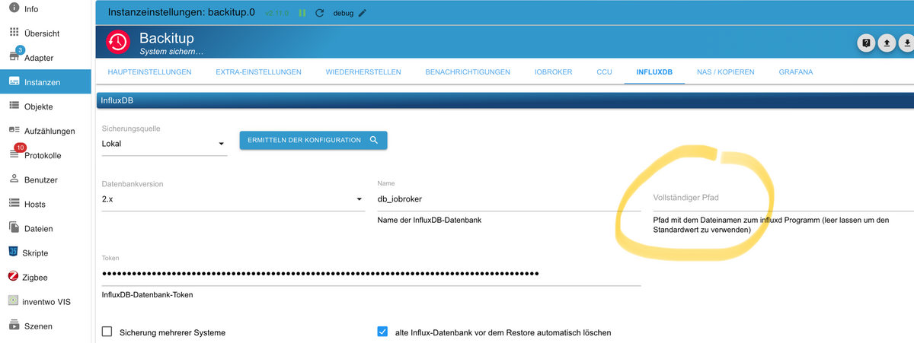The width and height of the screenshot is (914, 343).
Task: Click the download settings icon
Action: pos(907,43)
